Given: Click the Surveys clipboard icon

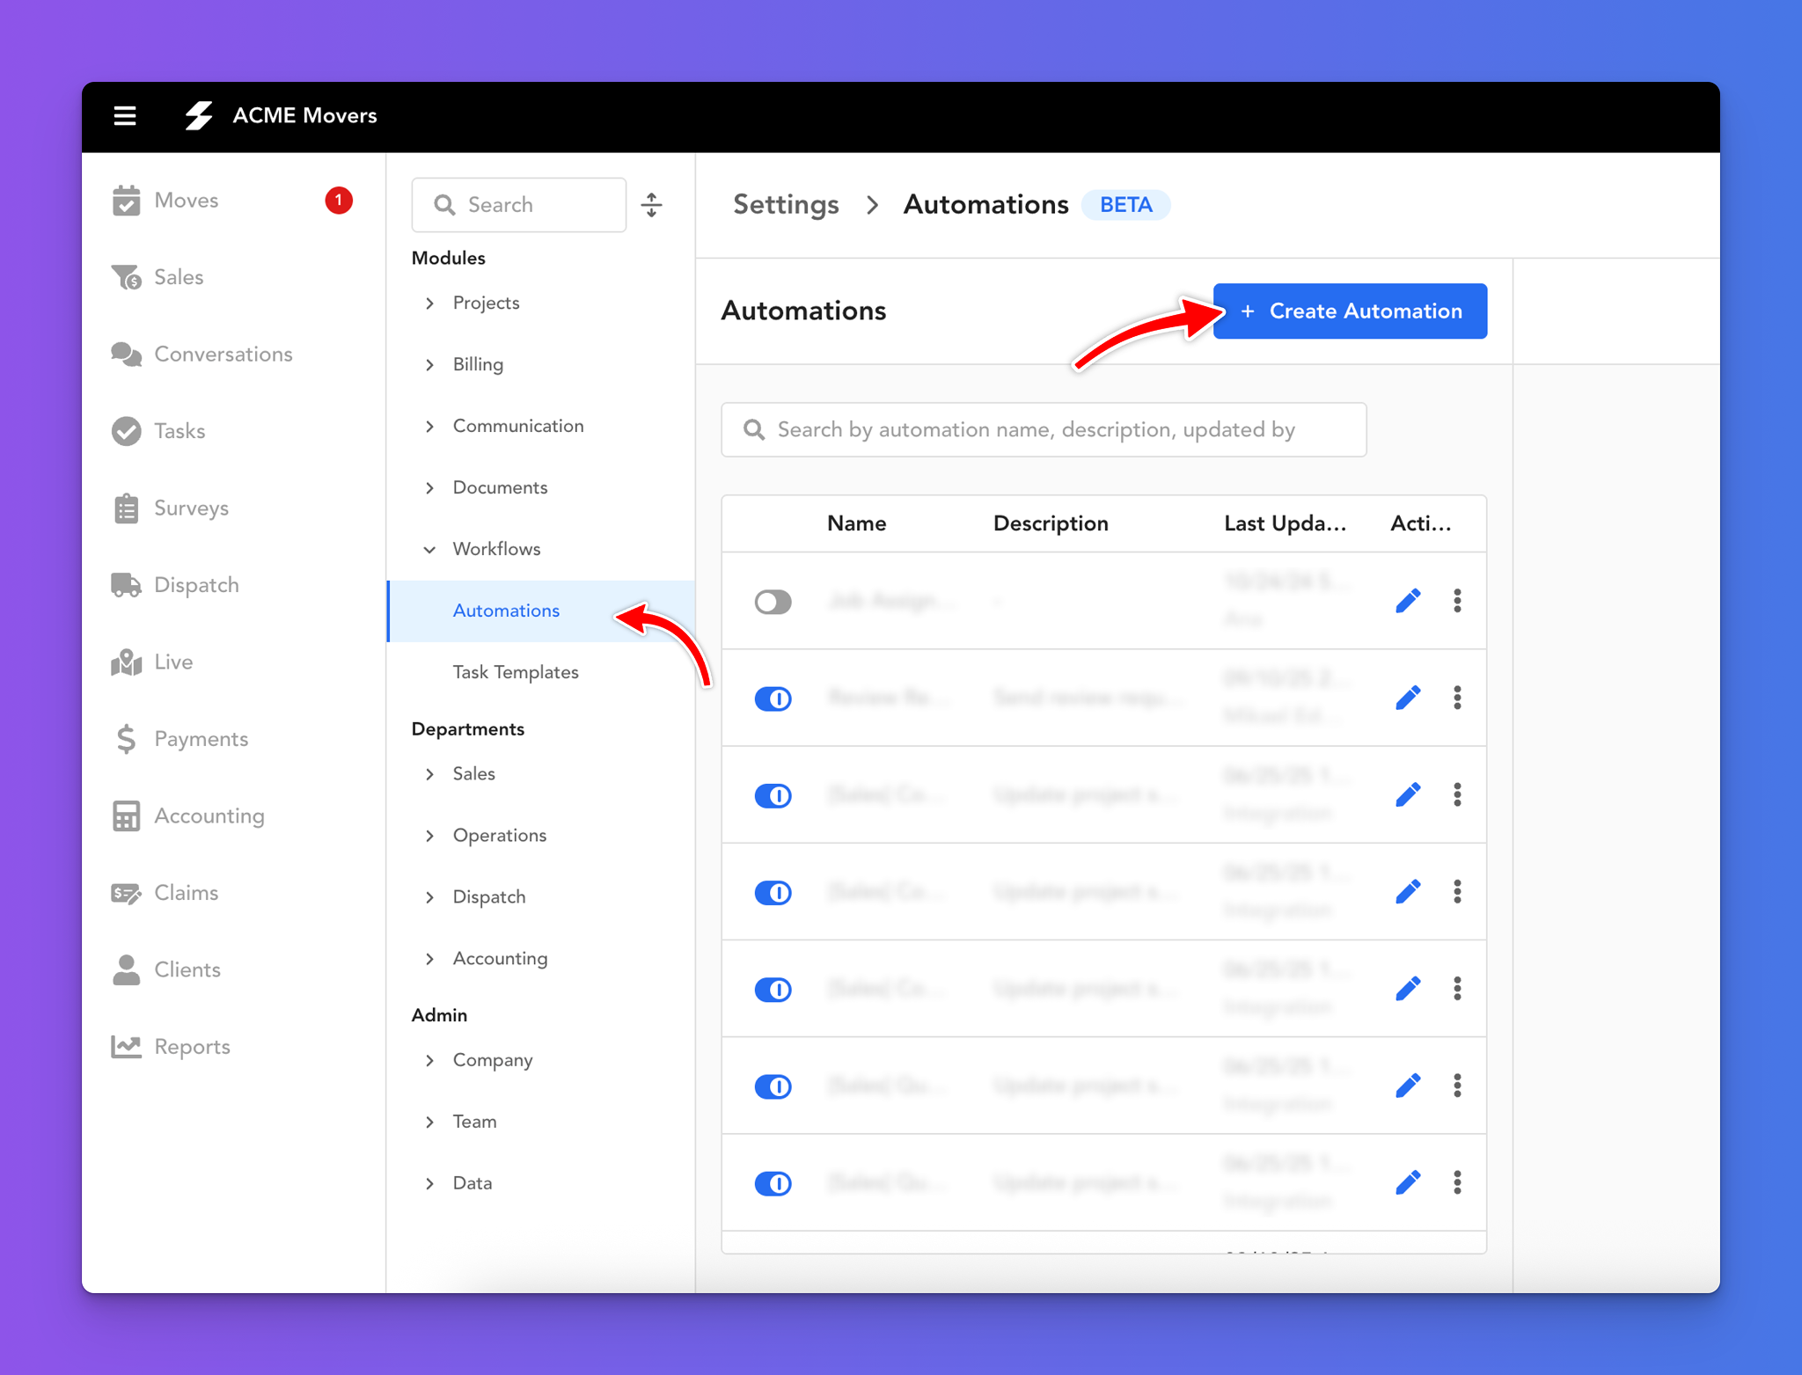Looking at the screenshot, I should tap(126, 508).
